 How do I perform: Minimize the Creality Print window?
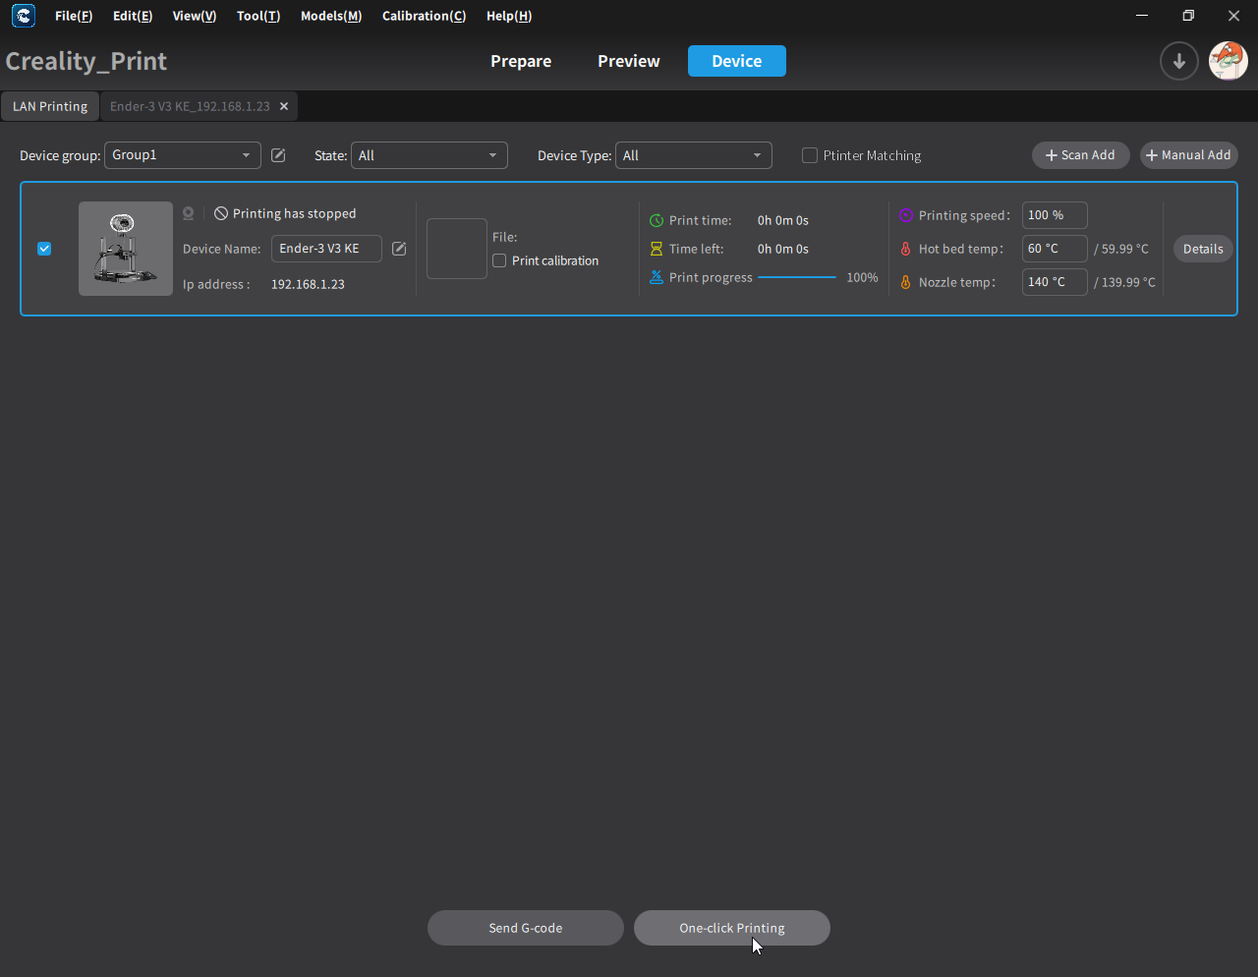[x=1142, y=16]
